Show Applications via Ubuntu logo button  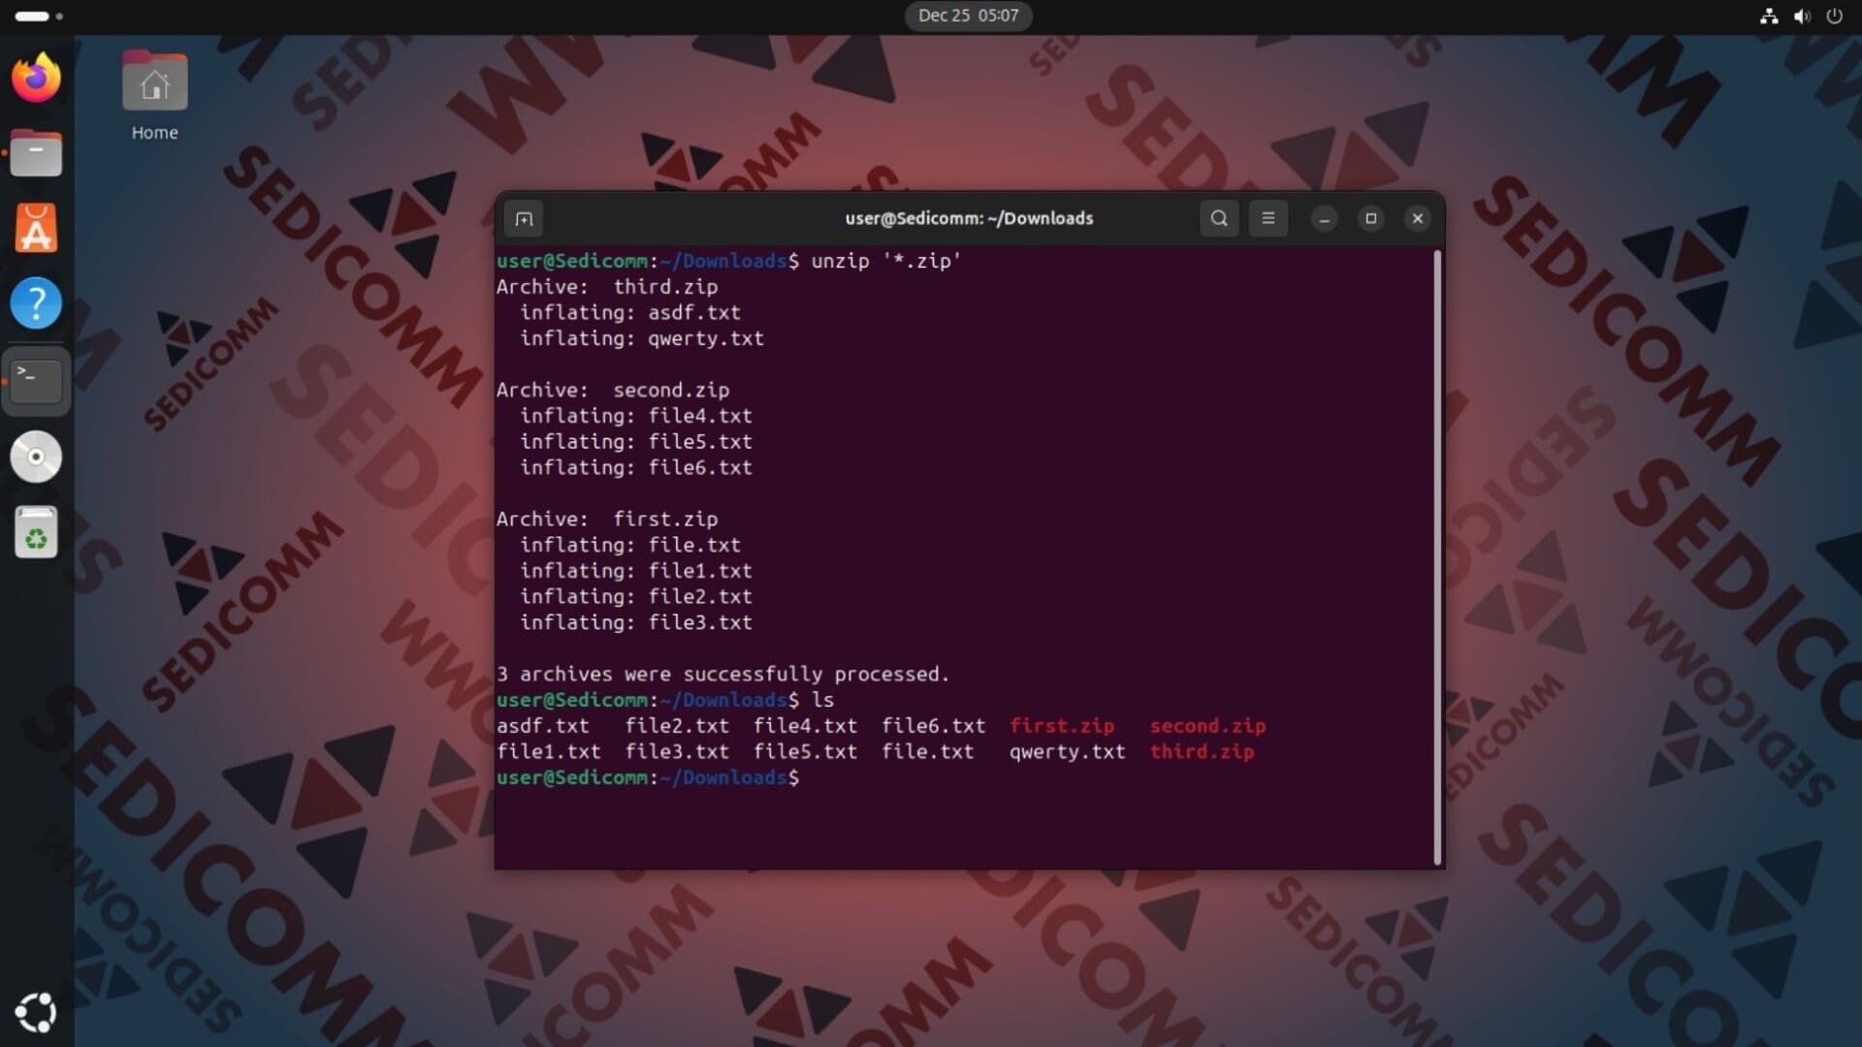tap(36, 1012)
